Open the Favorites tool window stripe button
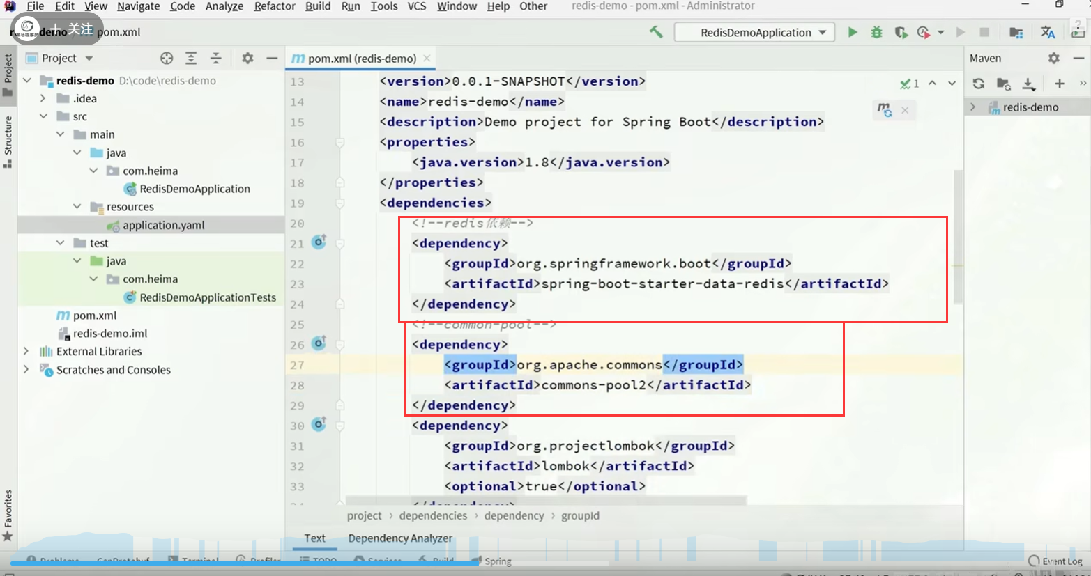The image size is (1091, 576). point(8,515)
